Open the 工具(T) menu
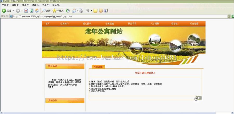Screen dimensions: 234x114 pyautogui.click(x=46, y=5)
